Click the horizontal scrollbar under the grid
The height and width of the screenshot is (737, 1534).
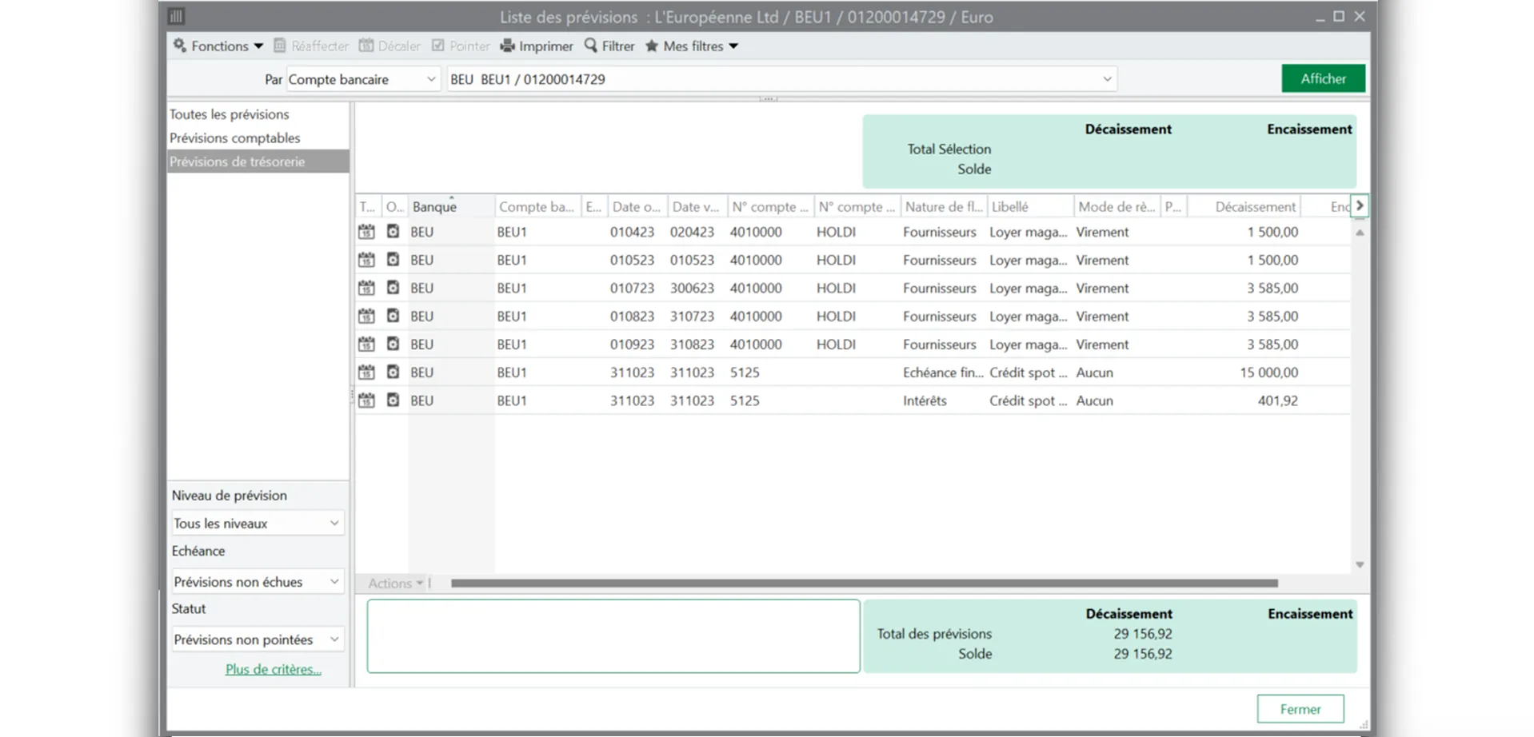coord(864,584)
